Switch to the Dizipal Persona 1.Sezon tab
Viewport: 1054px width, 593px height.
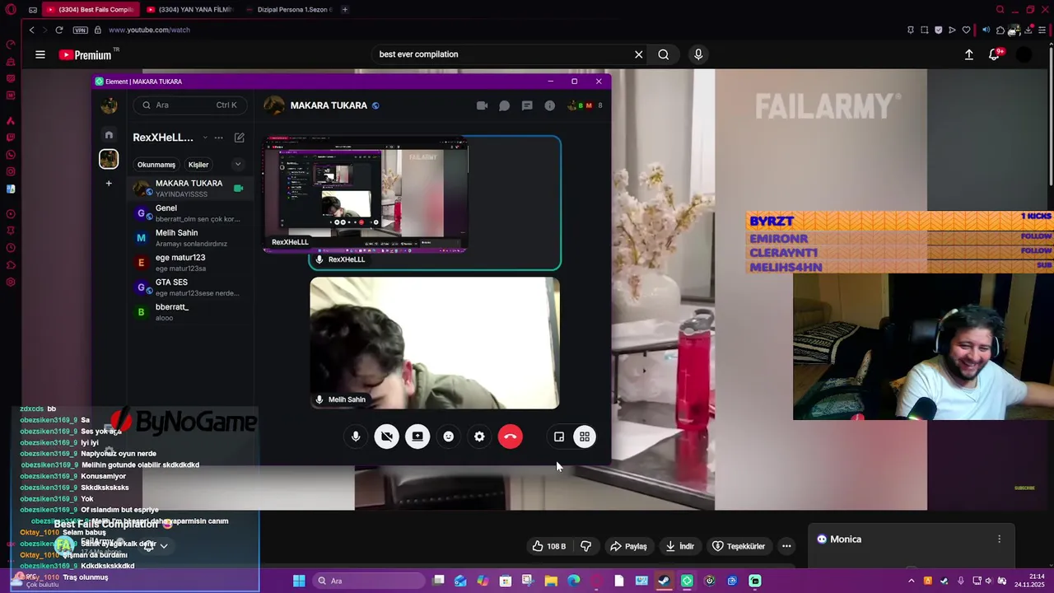click(x=288, y=9)
